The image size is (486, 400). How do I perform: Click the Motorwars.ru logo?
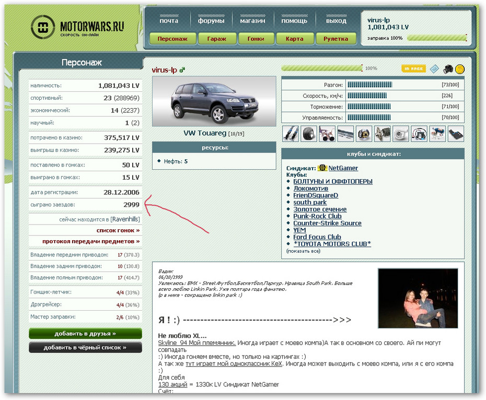[77, 27]
